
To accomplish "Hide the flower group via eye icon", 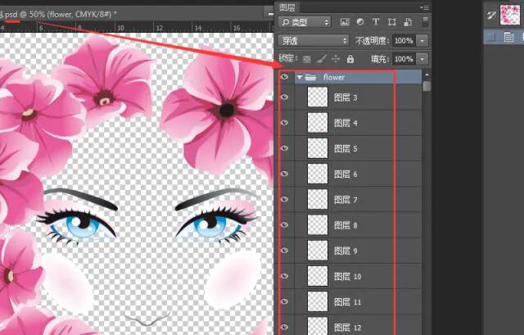I will (284, 78).
